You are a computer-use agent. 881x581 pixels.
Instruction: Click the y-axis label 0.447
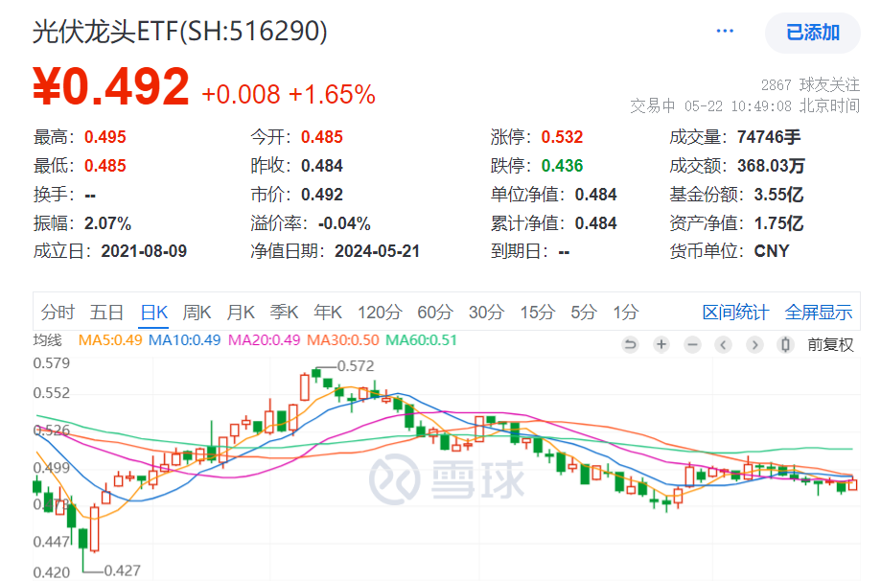52,542
